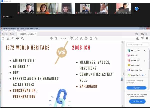Click the Free 7-Day Trial button

(x=137, y=101)
